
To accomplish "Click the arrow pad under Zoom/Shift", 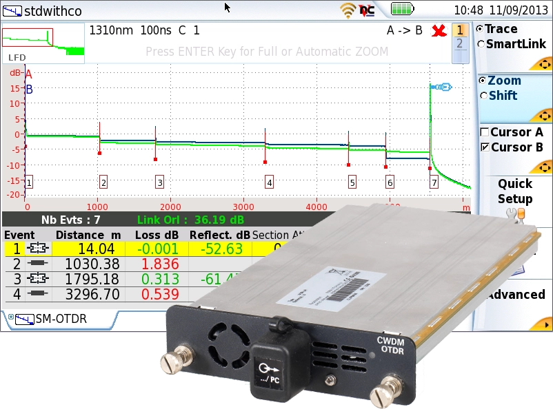I will pos(544,116).
